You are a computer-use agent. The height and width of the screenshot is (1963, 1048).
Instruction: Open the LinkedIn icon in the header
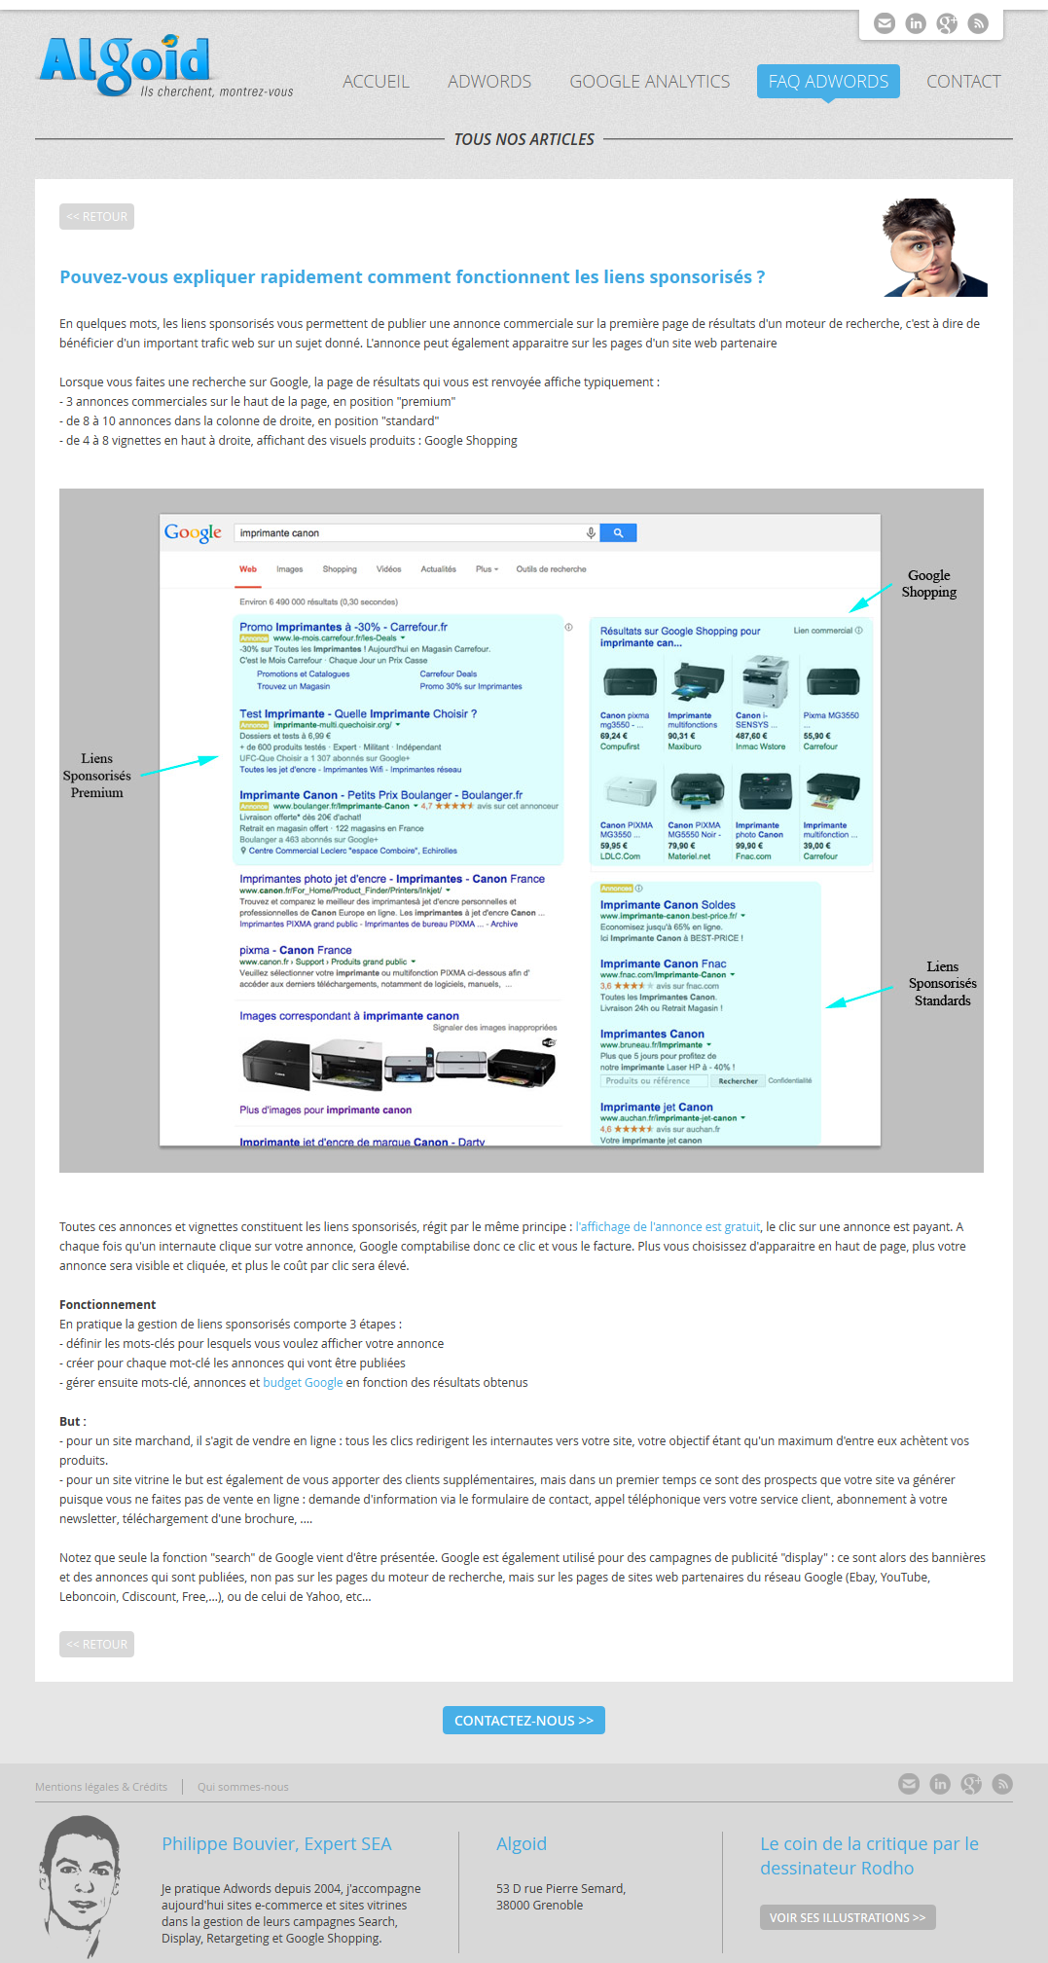(x=916, y=23)
